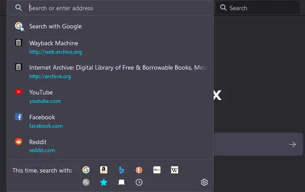Click the Google icon beside Search with Google
The height and width of the screenshot is (192, 305).
19,26
